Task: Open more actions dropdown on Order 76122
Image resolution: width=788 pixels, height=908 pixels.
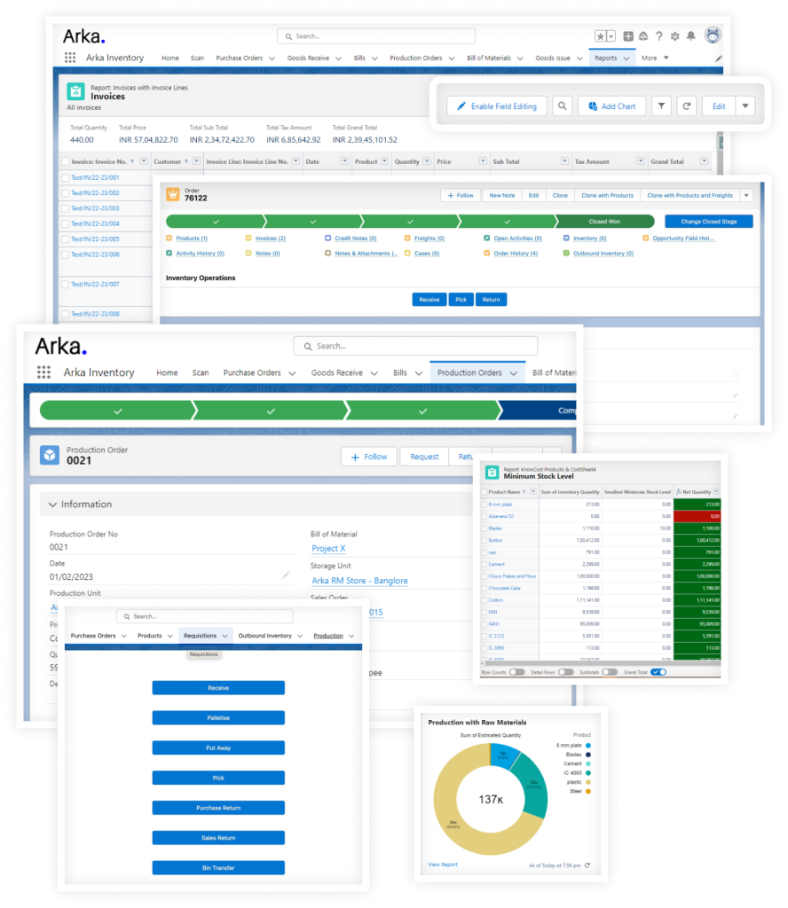Action: (747, 196)
